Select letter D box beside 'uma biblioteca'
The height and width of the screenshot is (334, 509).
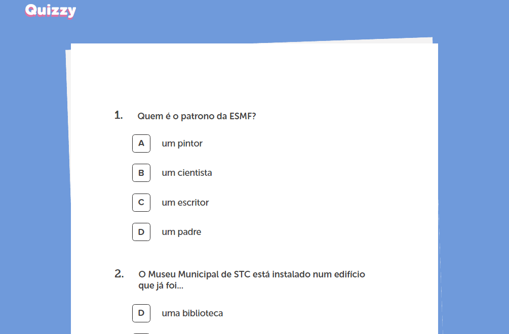coord(141,313)
